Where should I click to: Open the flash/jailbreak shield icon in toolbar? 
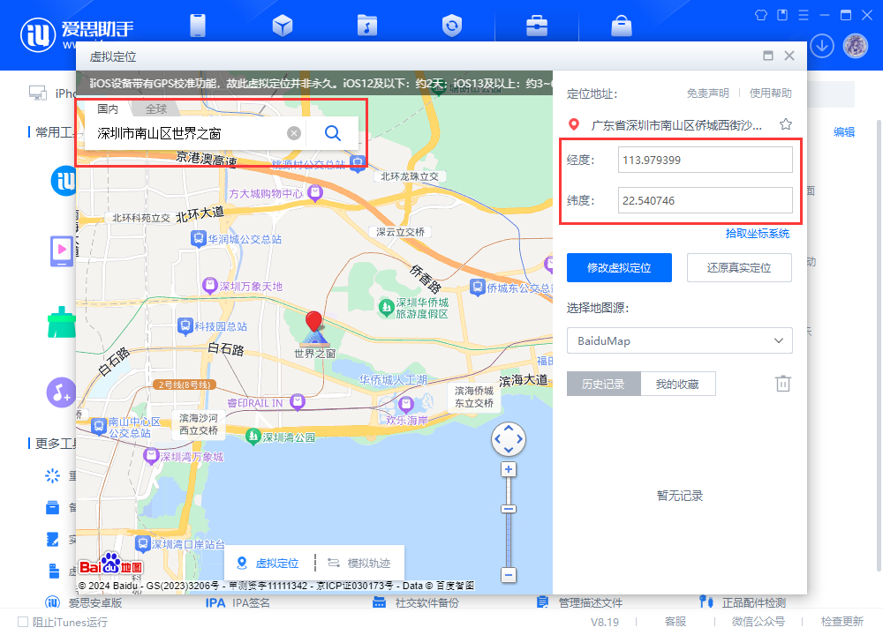(x=451, y=26)
